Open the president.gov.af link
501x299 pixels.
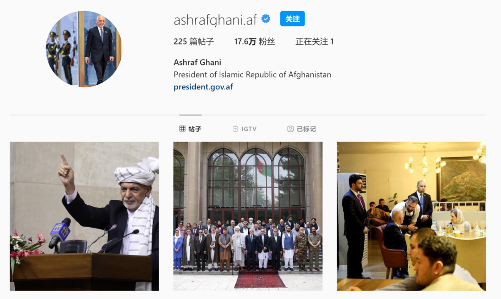[203, 87]
